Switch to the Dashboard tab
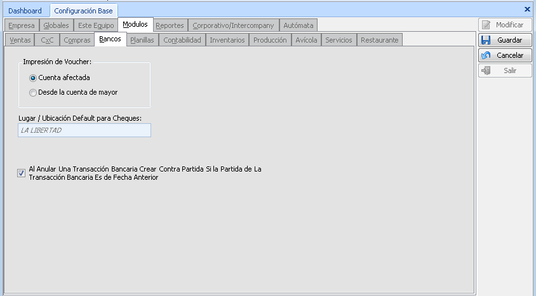Image resolution: width=536 pixels, height=296 pixels. click(x=25, y=11)
